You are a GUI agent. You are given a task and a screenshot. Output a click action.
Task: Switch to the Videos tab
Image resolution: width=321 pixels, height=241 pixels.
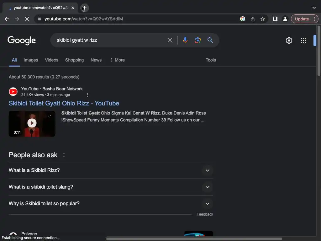click(x=52, y=60)
